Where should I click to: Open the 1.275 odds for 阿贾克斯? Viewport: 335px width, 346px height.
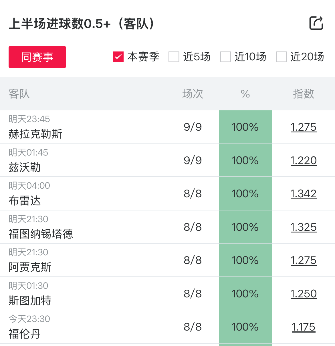tap(303, 260)
